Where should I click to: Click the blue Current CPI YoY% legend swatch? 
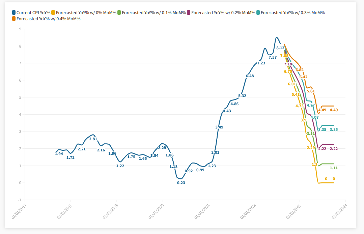coord(14,13)
